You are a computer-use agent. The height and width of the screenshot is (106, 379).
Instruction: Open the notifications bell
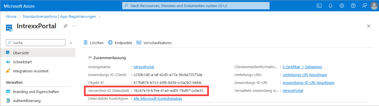(x=331, y=6)
